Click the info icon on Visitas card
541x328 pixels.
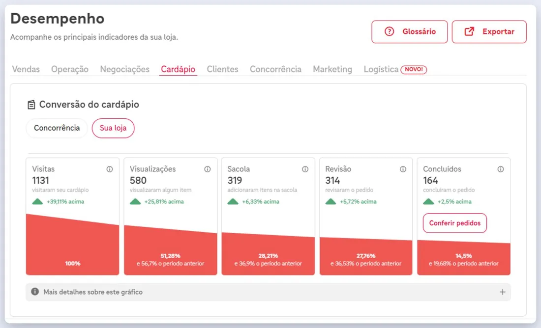(x=109, y=169)
